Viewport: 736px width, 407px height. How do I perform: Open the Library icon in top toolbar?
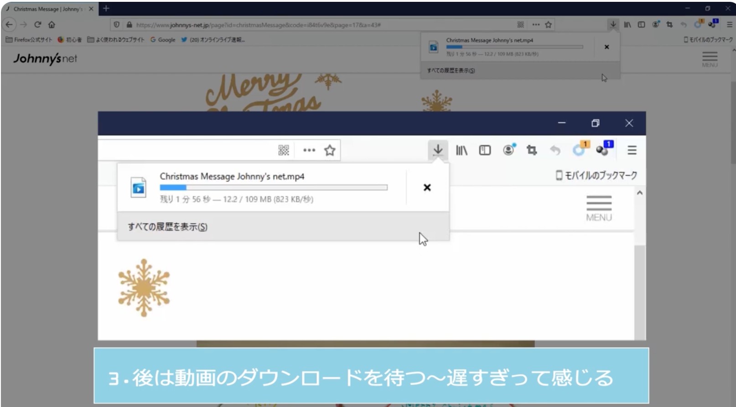coord(627,25)
